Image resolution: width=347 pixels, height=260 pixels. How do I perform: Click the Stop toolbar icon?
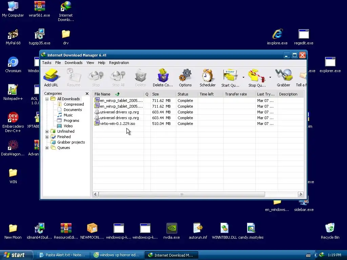96,78
